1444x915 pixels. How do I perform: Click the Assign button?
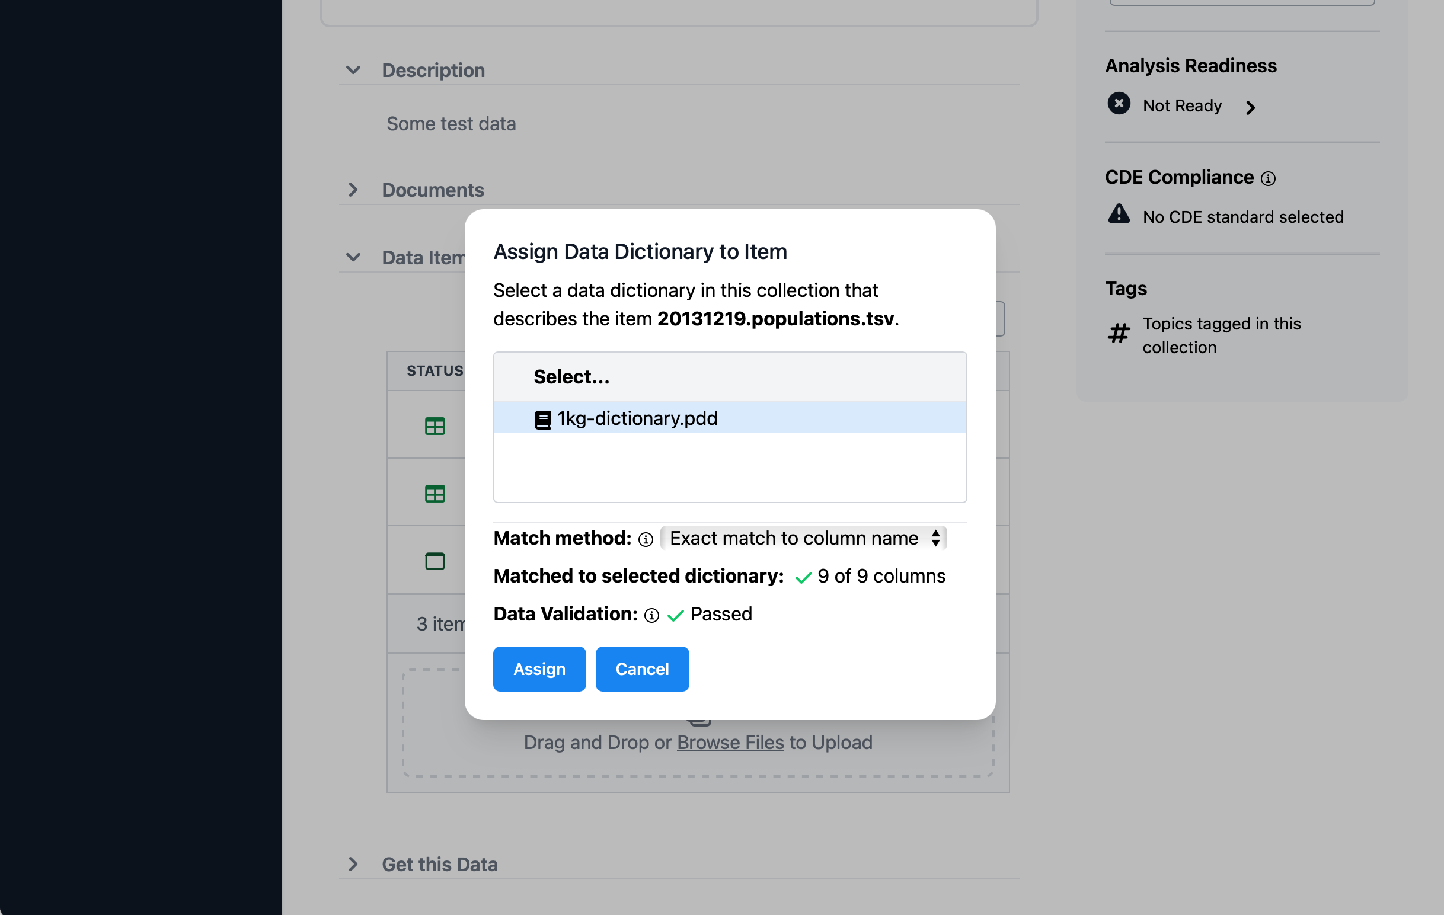pyautogui.click(x=539, y=668)
